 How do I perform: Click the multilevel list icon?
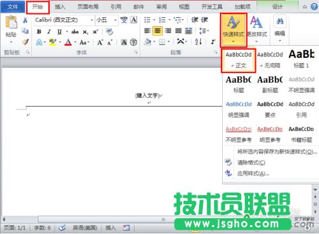pos(177,20)
